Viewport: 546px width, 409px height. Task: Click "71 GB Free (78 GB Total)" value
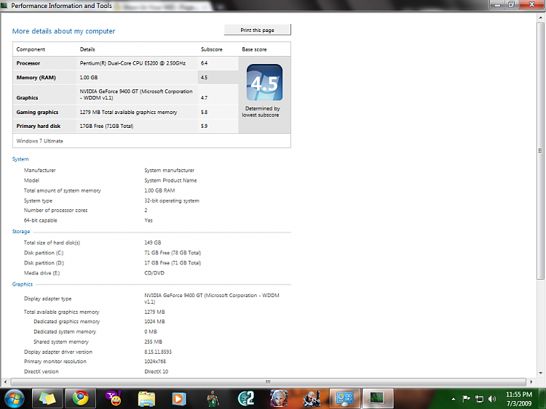coord(173,253)
